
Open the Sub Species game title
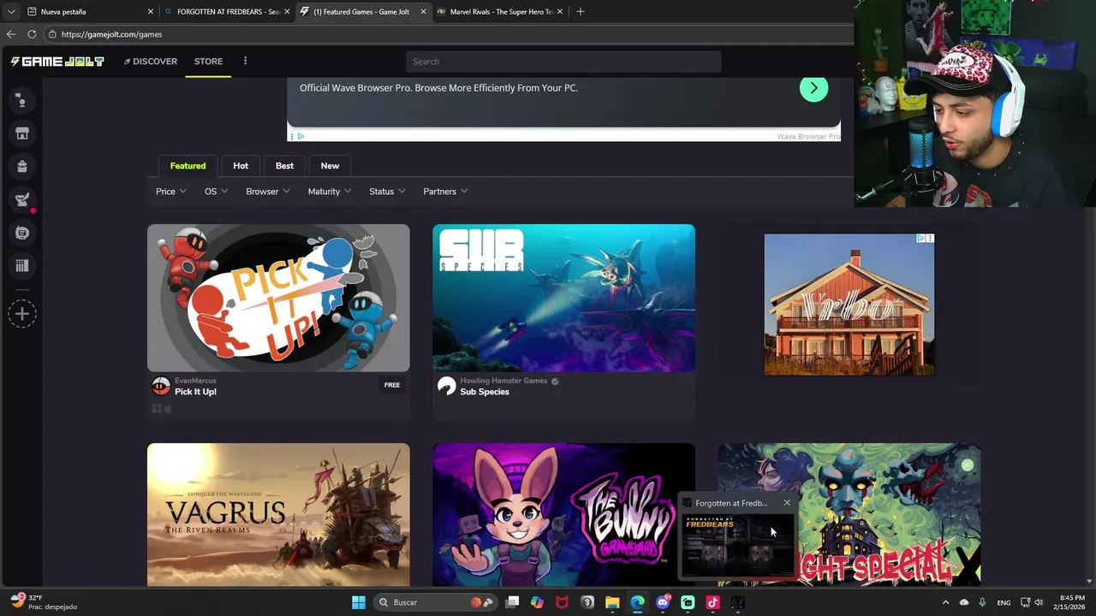point(485,392)
